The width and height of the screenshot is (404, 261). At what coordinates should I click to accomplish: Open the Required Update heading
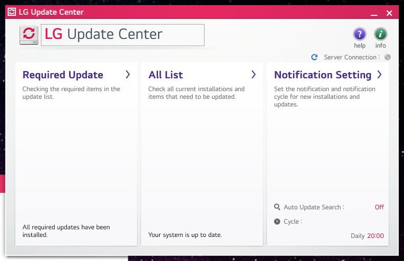[63, 75]
